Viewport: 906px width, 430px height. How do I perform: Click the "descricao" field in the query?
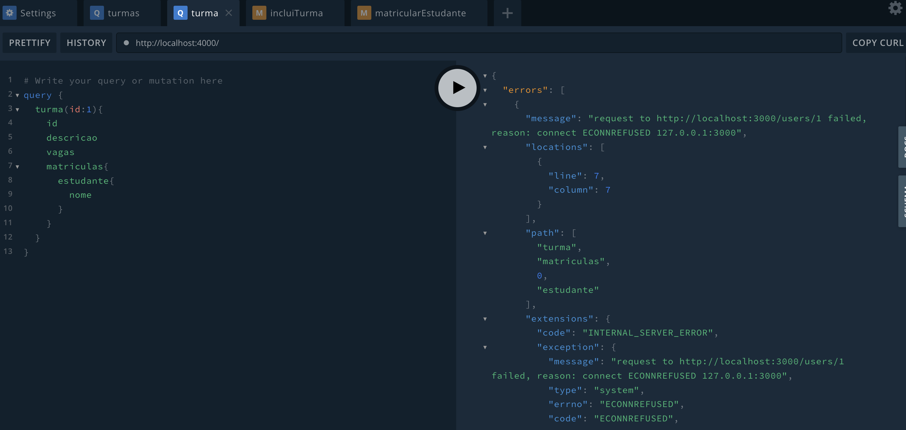[x=72, y=138]
